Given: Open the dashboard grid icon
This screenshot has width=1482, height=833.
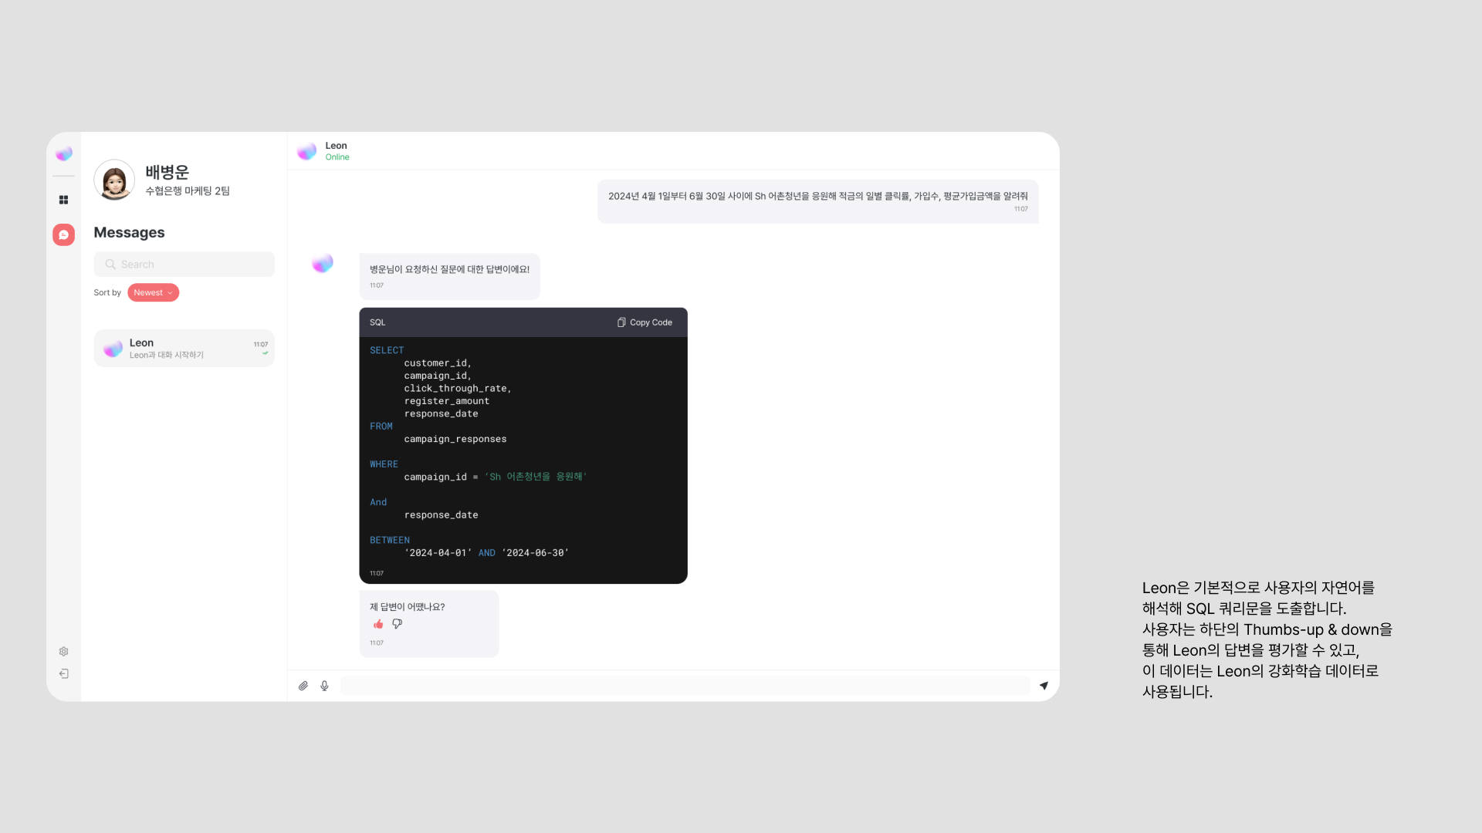Looking at the screenshot, I should pos(64,200).
